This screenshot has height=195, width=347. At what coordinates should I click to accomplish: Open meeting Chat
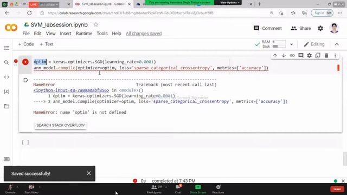click(178, 189)
